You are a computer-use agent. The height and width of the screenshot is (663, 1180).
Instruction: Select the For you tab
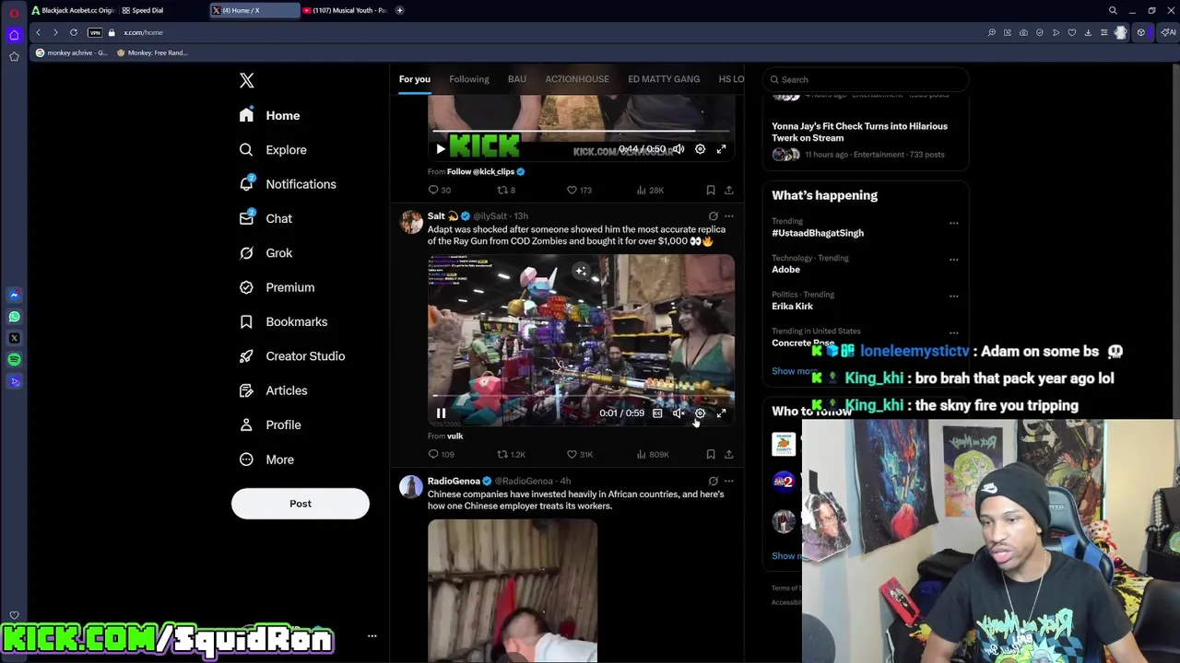tap(415, 79)
